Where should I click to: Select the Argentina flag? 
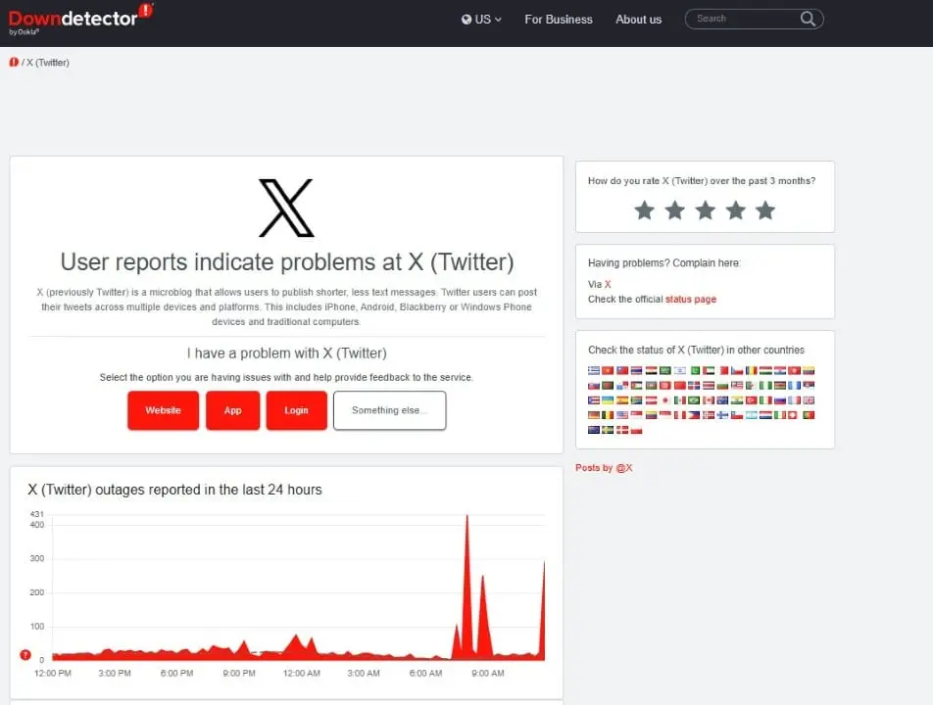[752, 415]
